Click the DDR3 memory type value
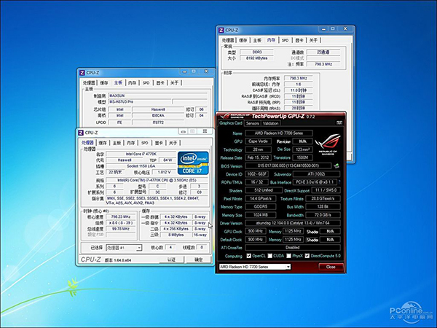 pyautogui.click(x=256, y=52)
